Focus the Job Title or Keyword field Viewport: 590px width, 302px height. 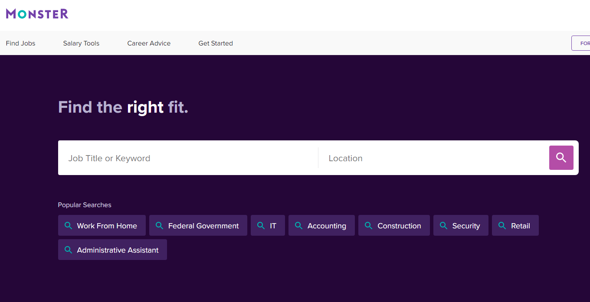[x=188, y=158]
